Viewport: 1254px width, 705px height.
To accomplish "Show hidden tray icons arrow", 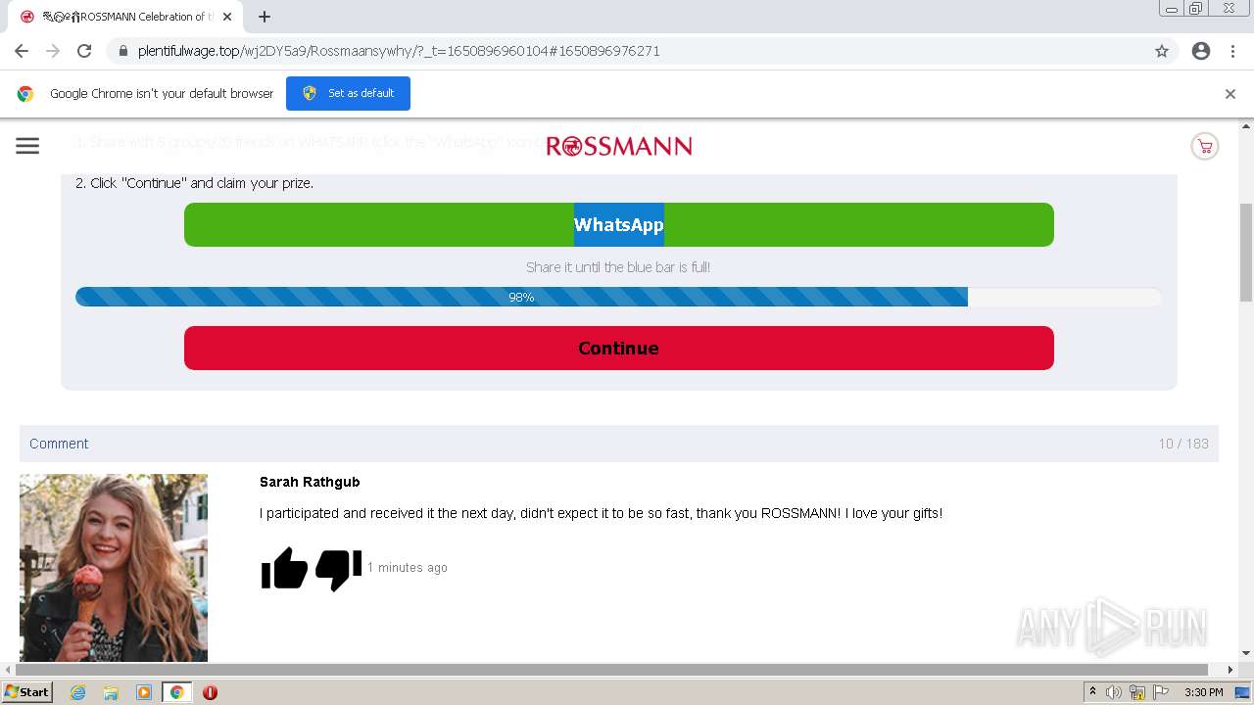I will point(1092,692).
